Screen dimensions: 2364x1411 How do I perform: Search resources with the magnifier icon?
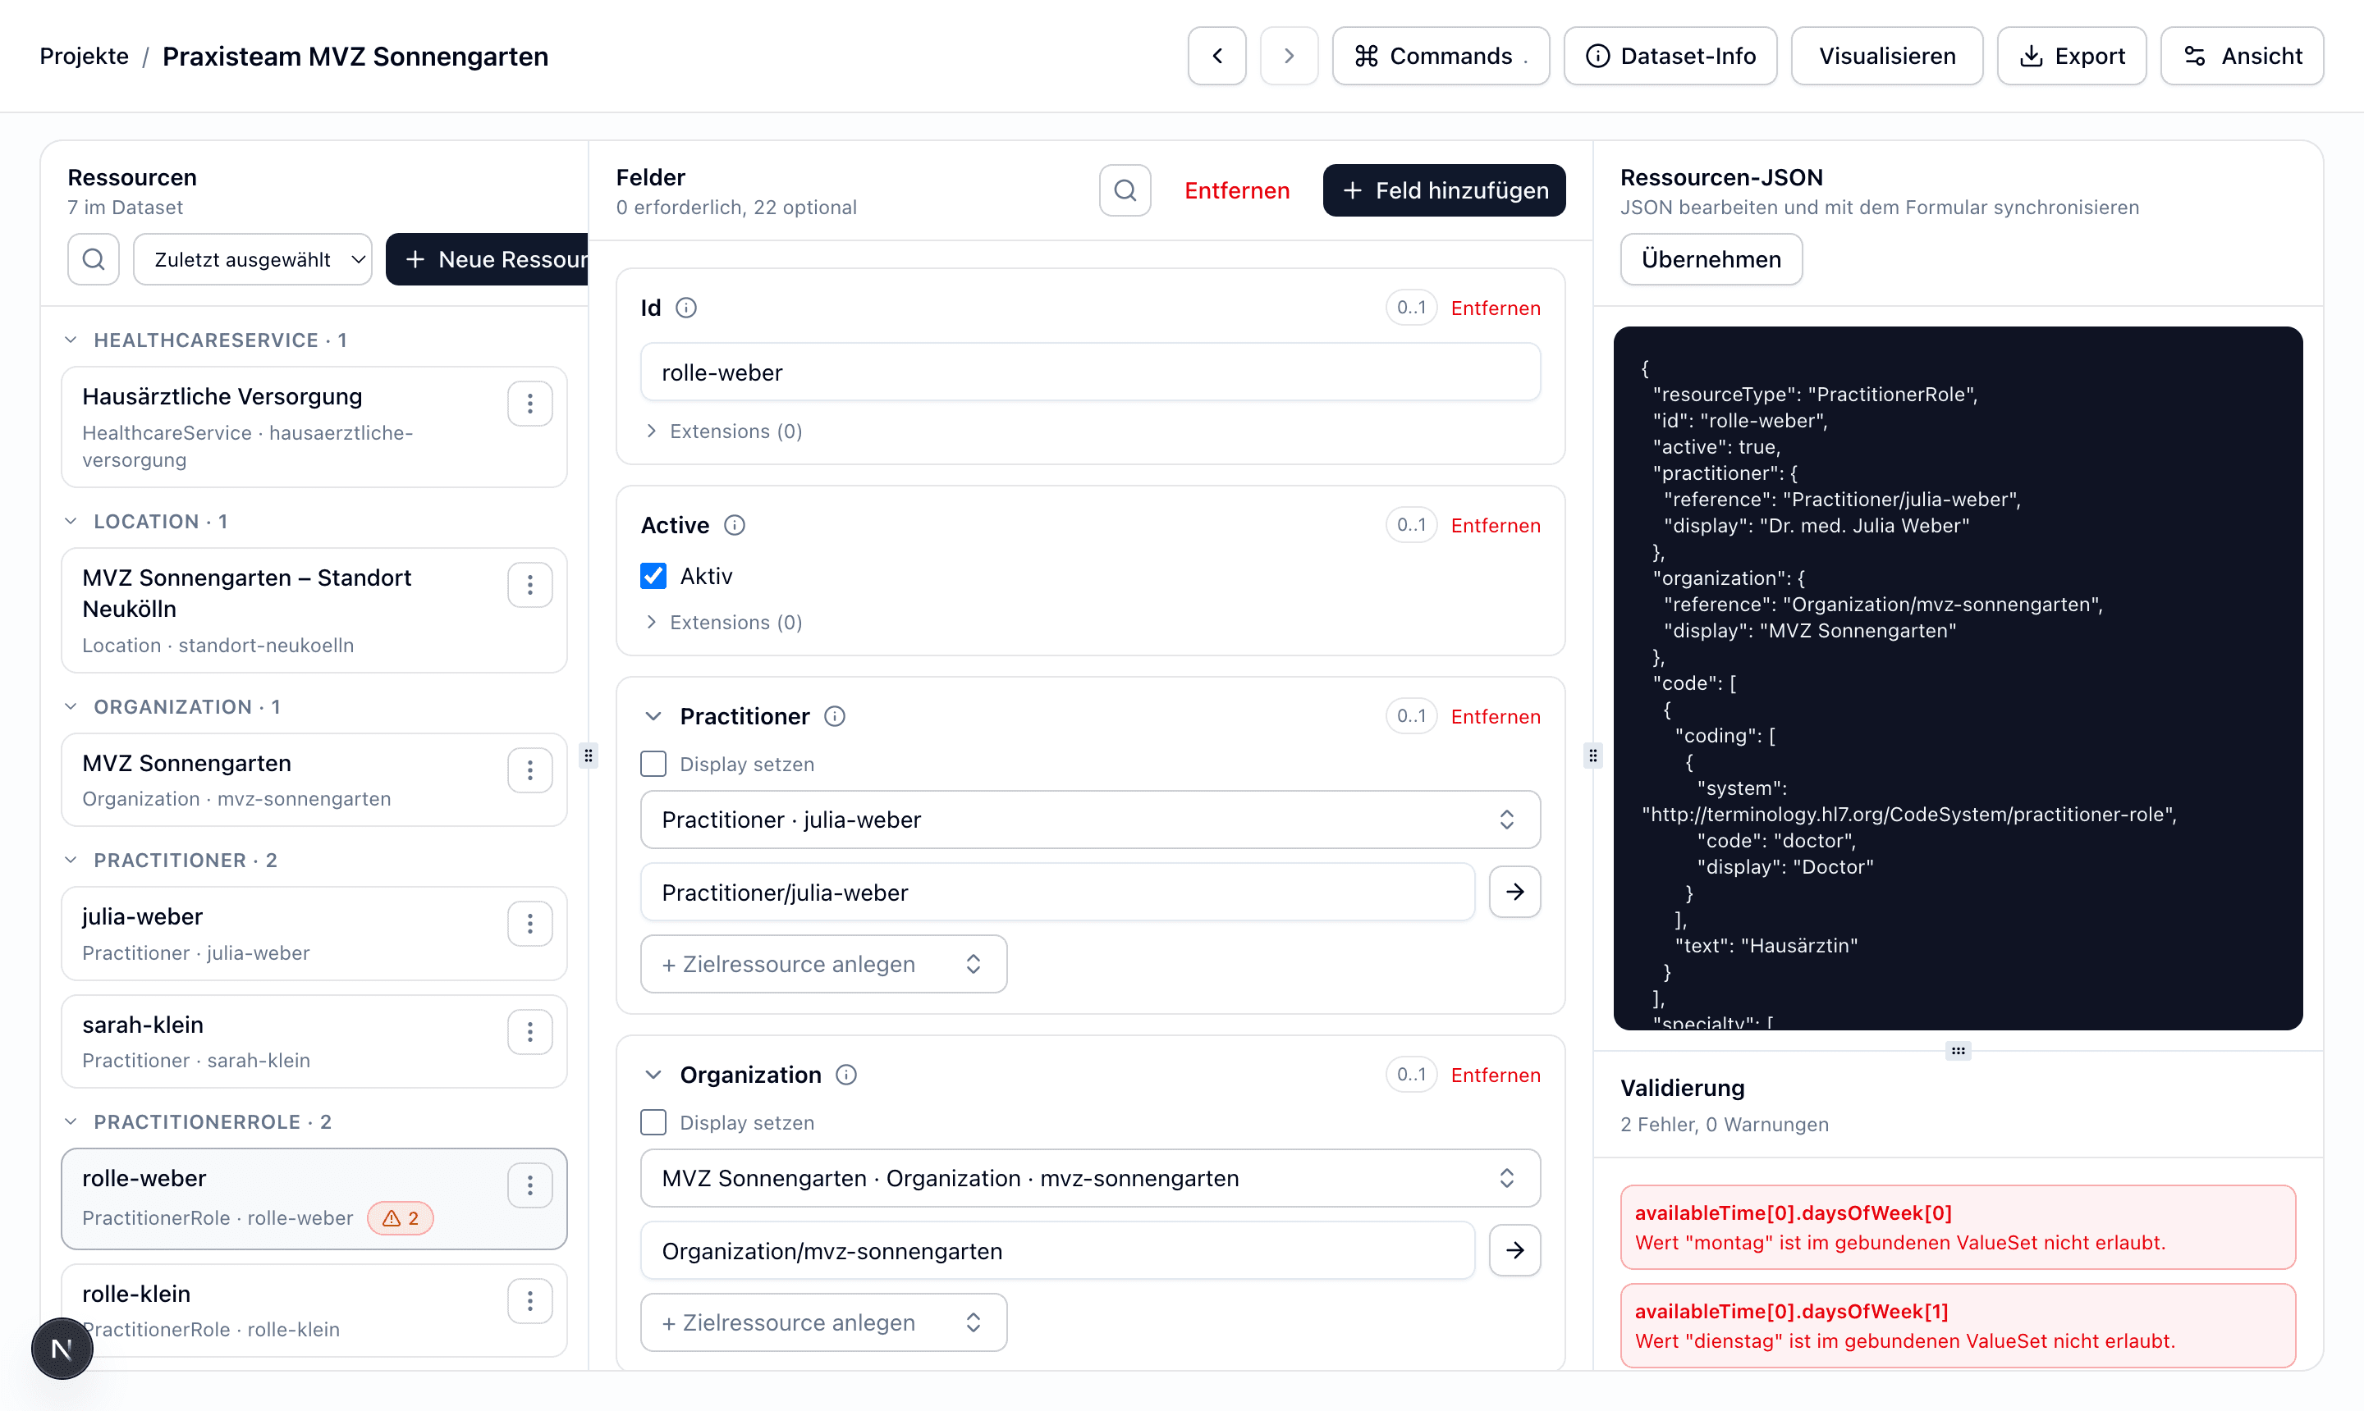(x=94, y=259)
